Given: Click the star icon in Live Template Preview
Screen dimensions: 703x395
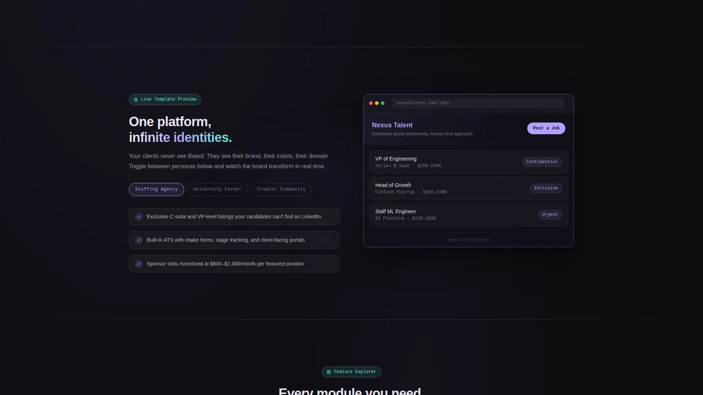Looking at the screenshot, I should click(136, 99).
